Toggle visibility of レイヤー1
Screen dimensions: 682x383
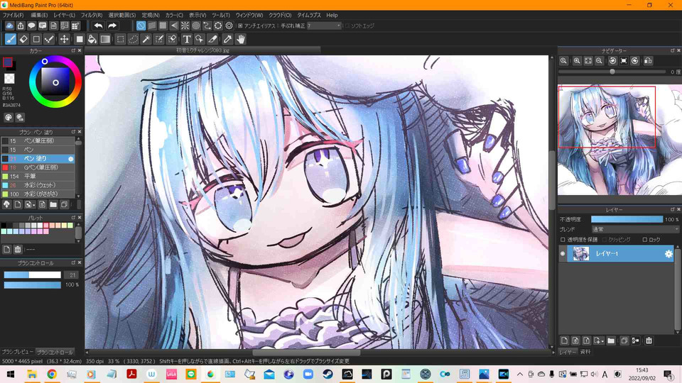563,254
